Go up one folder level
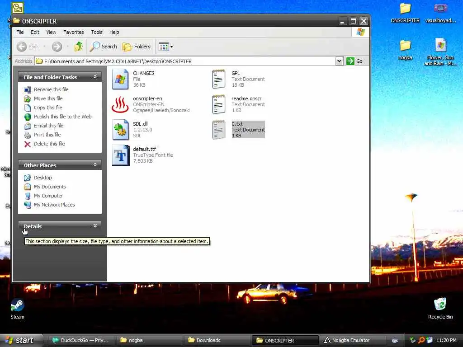 pyautogui.click(x=79, y=47)
